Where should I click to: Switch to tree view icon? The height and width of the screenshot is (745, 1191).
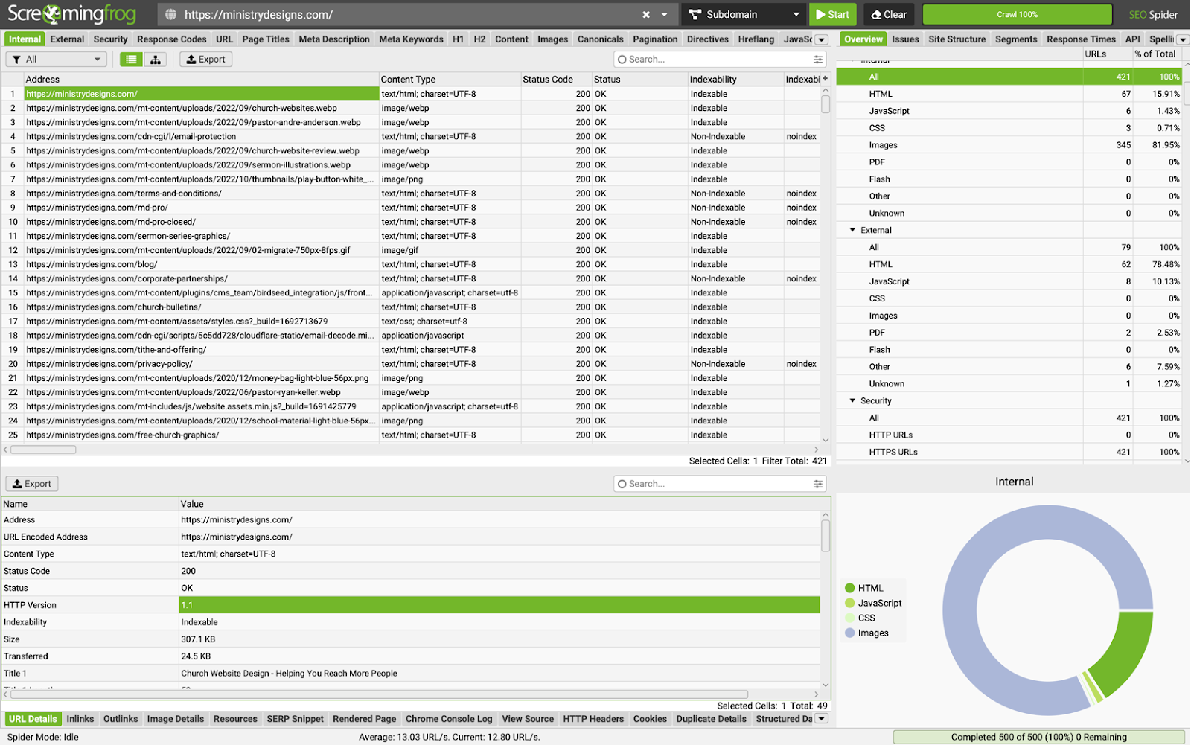point(155,60)
